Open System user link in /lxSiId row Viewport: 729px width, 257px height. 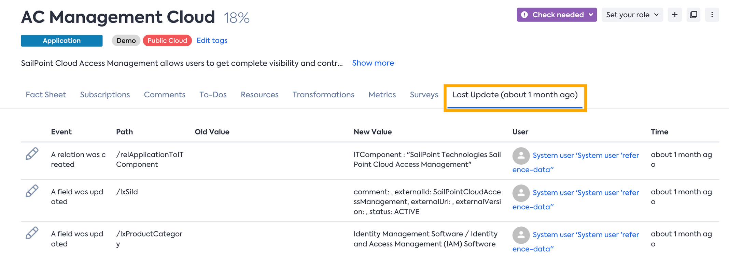(576, 200)
